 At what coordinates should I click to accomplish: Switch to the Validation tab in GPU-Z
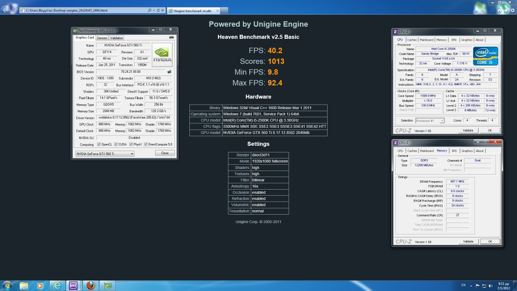pos(116,38)
